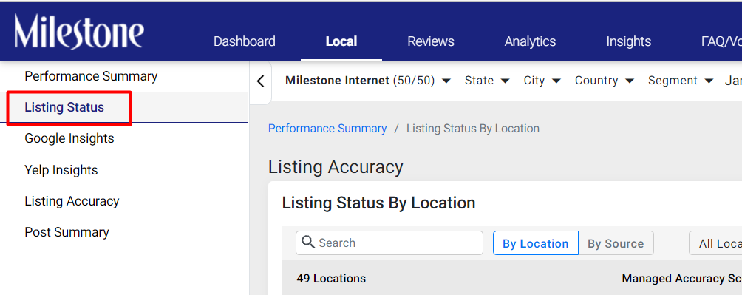Click into the Search input field

click(389, 243)
